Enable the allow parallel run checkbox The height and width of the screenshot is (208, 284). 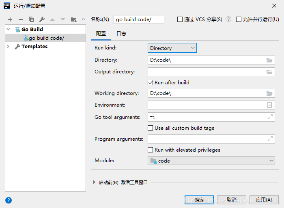[239, 19]
